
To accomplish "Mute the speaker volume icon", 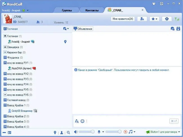I will point(76,132).
